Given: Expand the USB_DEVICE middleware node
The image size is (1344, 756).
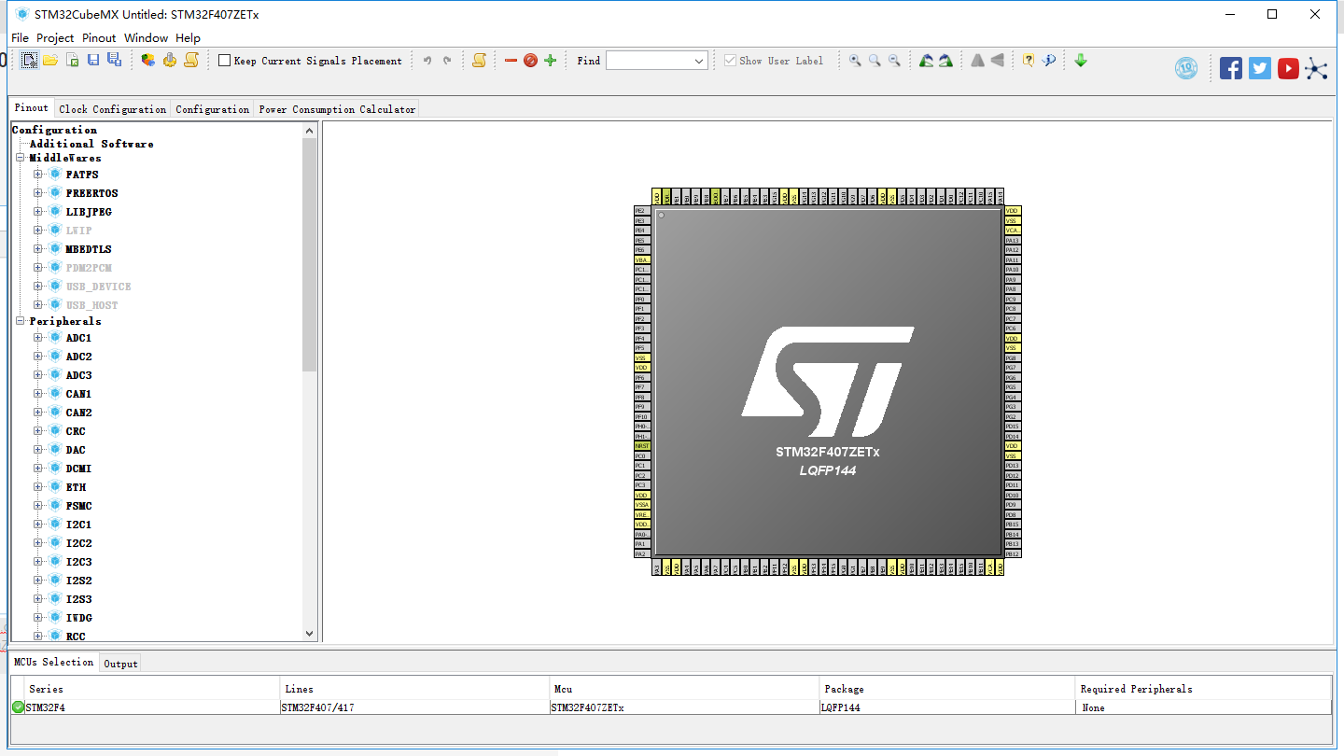Looking at the screenshot, I should (35, 287).
